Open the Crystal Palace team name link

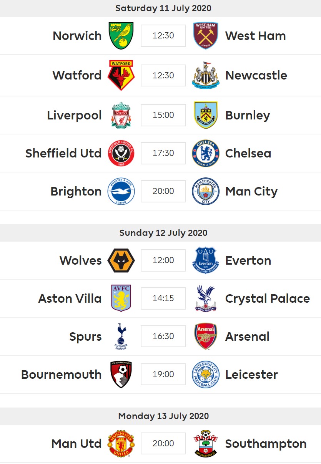tap(268, 298)
